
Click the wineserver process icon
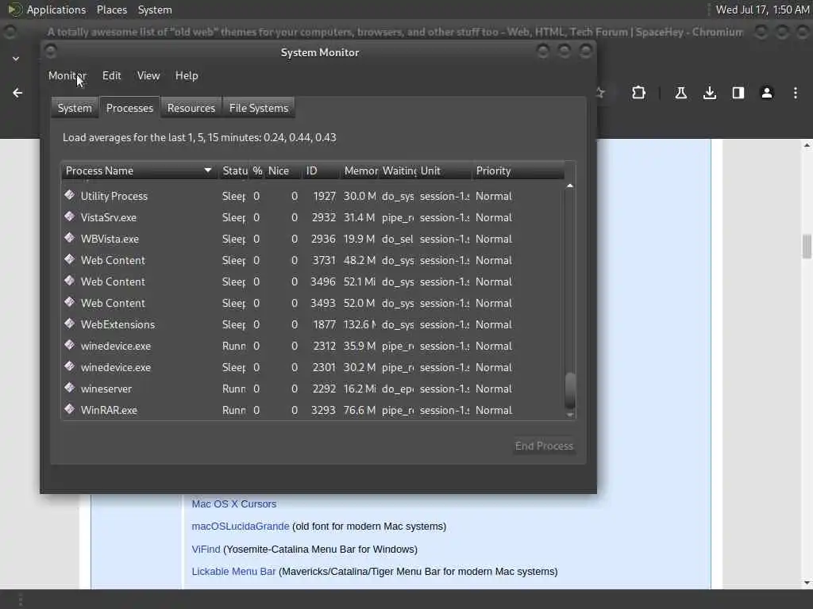[x=70, y=388]
